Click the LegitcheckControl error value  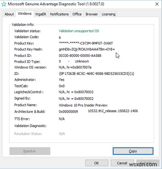[76, 92]
